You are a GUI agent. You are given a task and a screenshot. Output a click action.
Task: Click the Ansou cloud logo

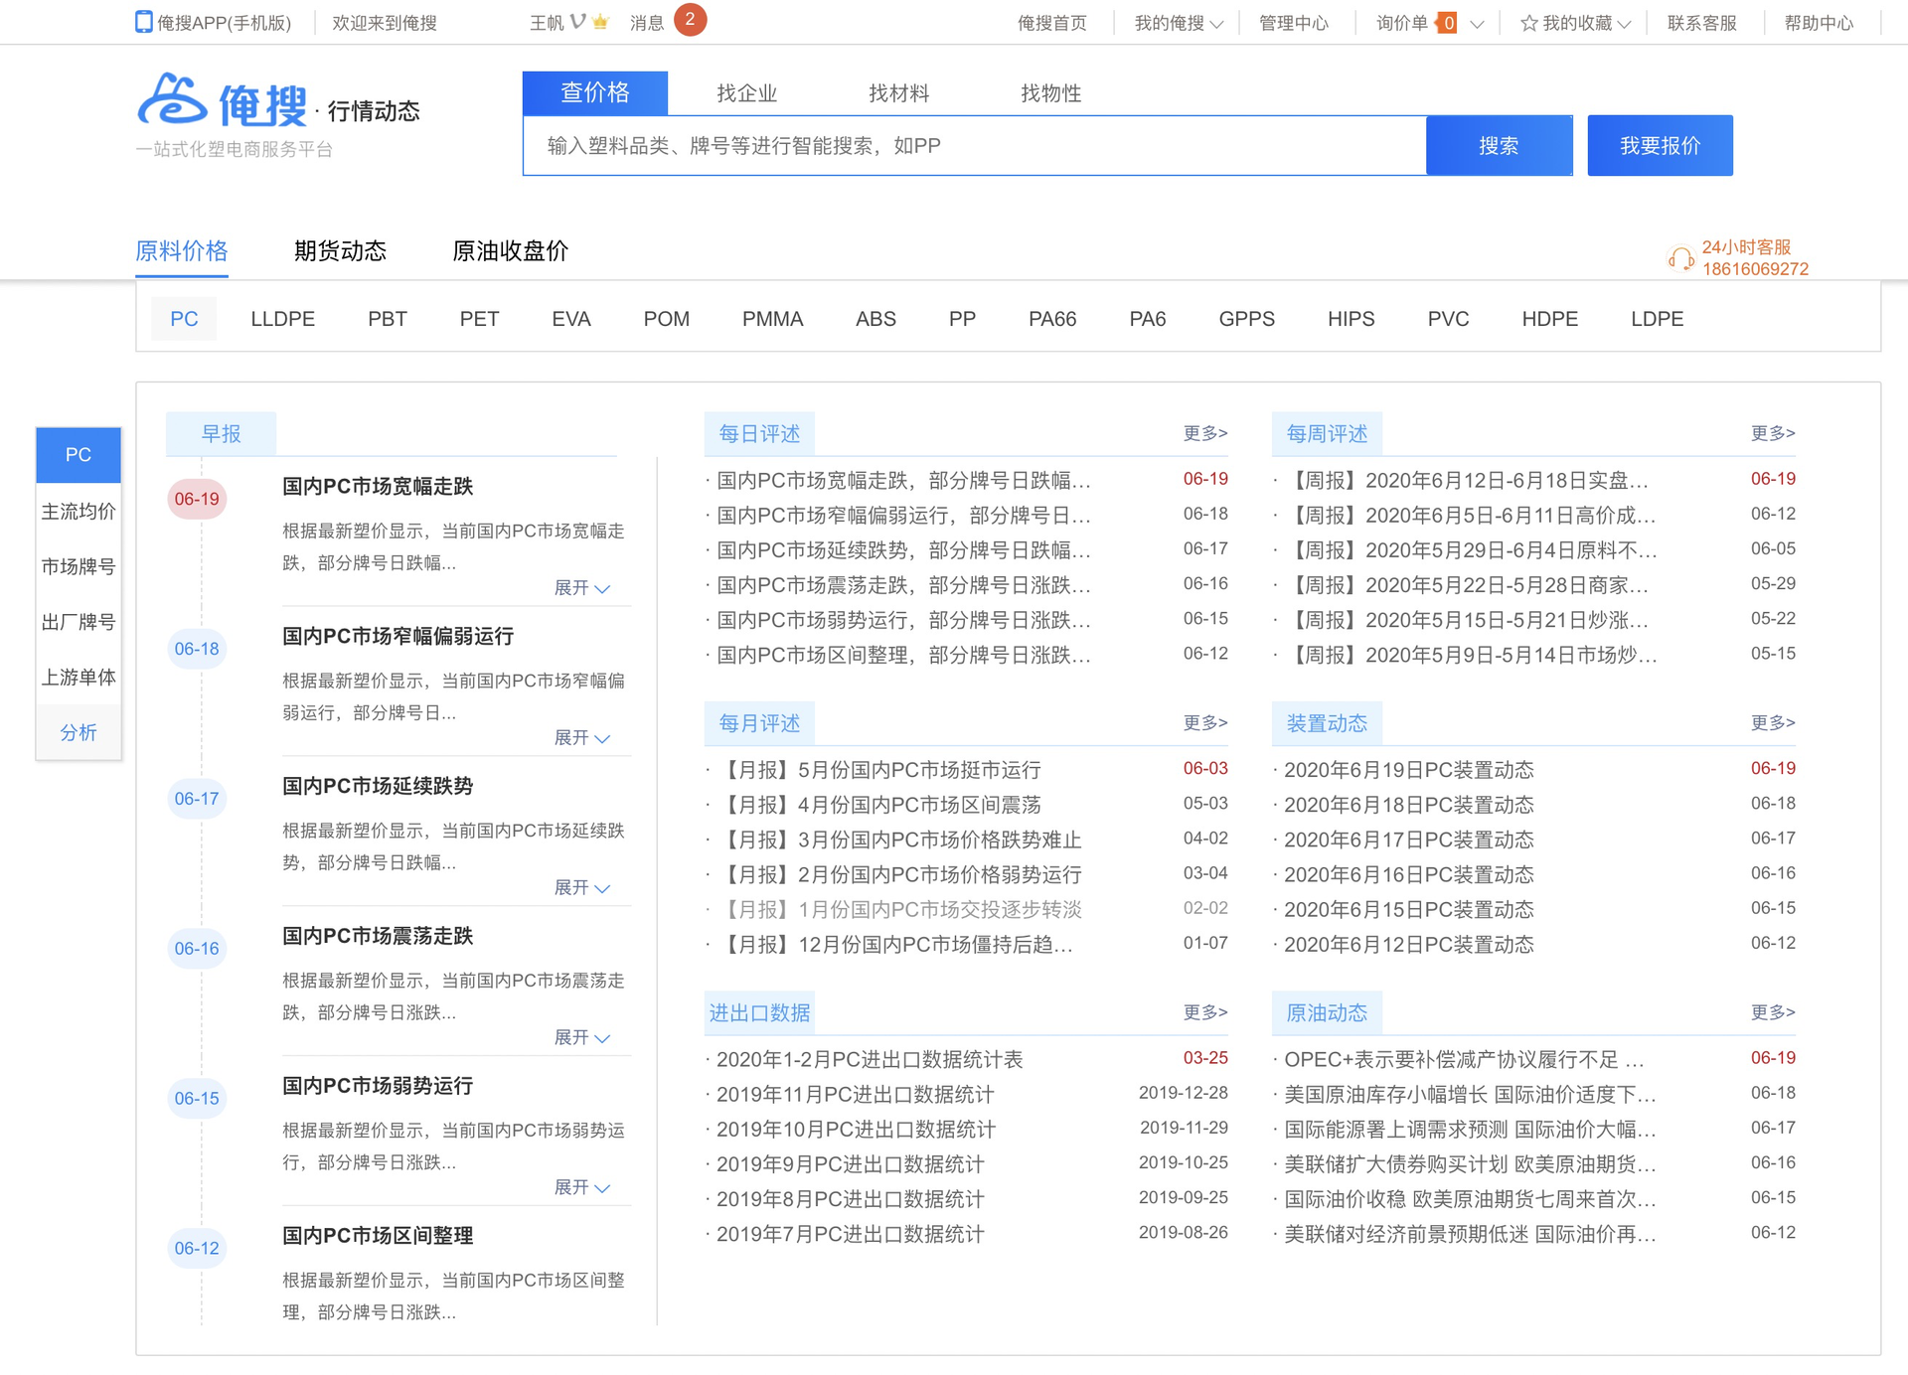[x=173, y=100]
